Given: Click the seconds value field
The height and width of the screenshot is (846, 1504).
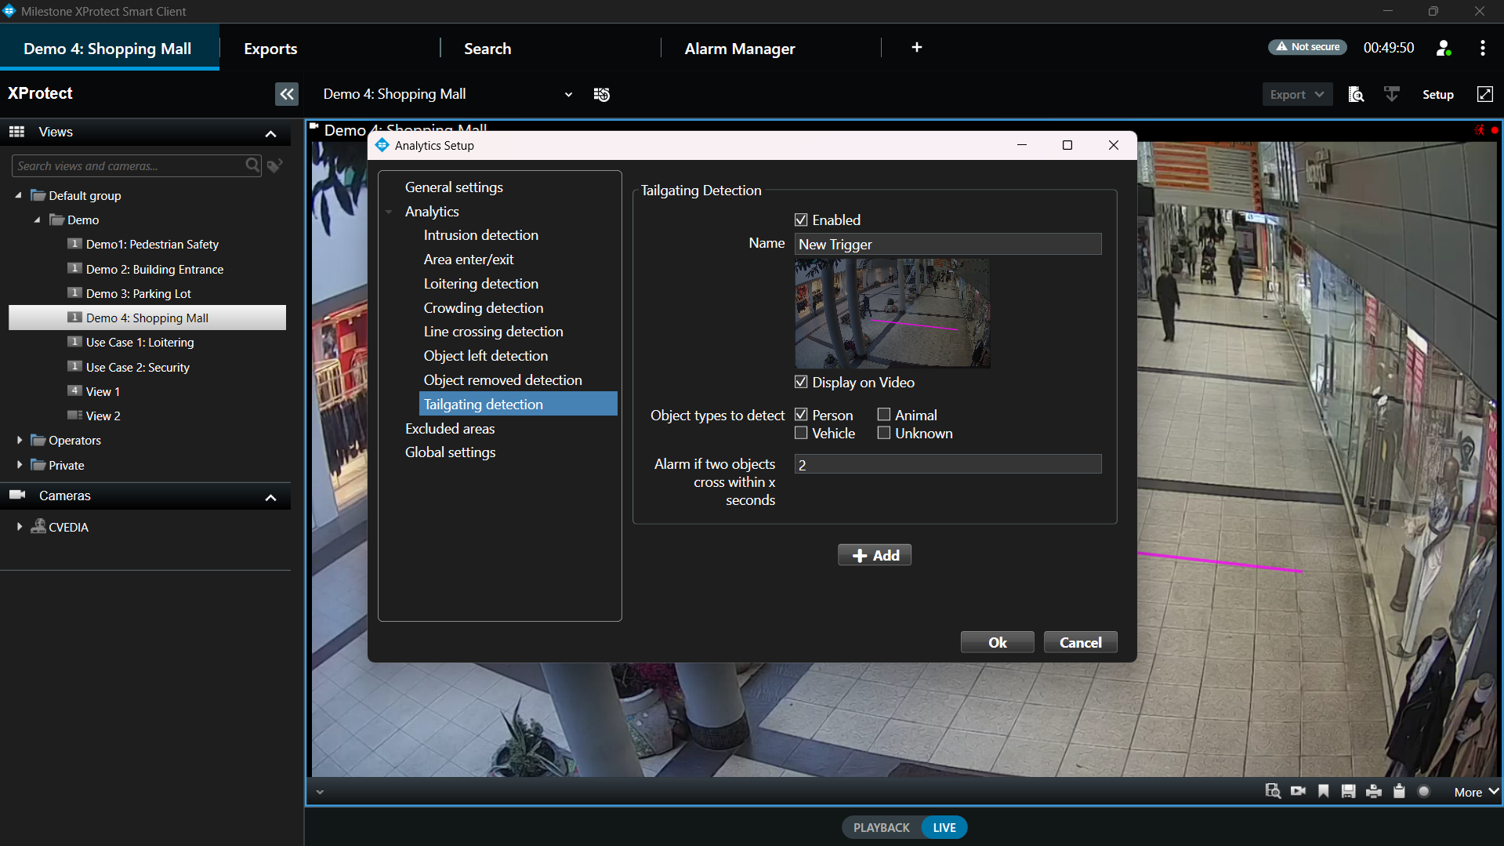Looking at the screenshot, I should coord(948,464).
